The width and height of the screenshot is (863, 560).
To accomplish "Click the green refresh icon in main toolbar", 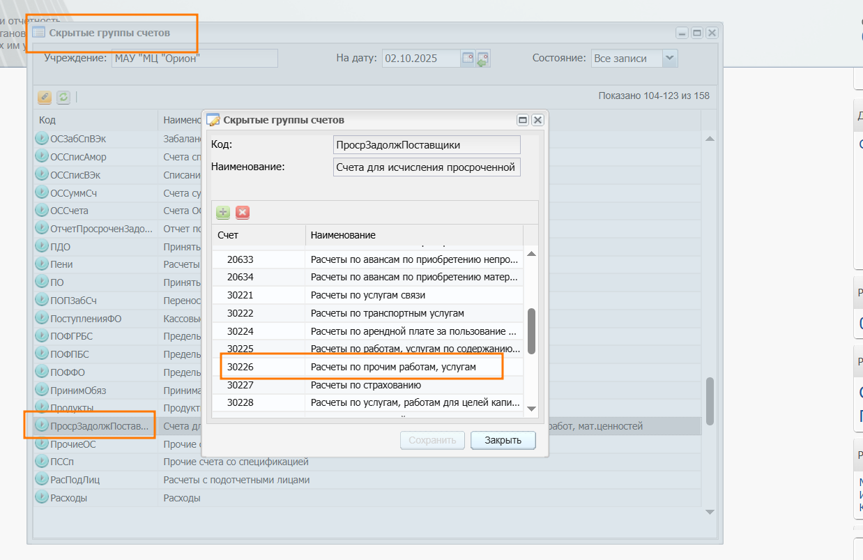I will [x=63, y=97].
